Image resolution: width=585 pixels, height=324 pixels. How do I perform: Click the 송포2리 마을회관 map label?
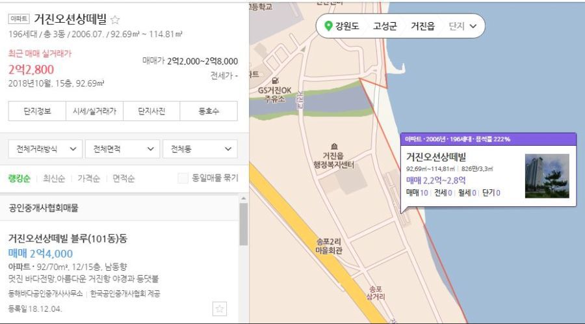point(329,246)
